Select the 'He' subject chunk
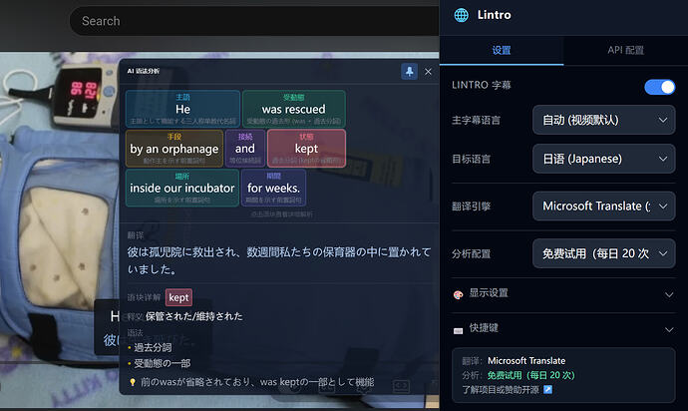 [x=183, y=109]
